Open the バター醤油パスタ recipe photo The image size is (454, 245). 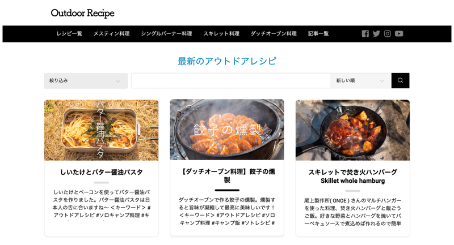coord(102,130)
